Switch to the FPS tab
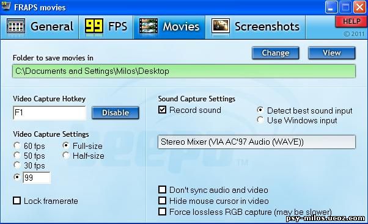The image size is (368, 224). click(x=106, y=27)
